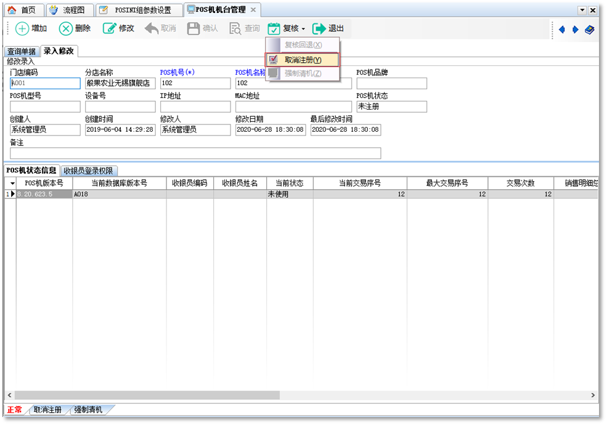Screen dimensions: 607x425
Task: Click the 修改 (Edit) pencil icon
Action: pyautogui.click(x=110, y=28)
